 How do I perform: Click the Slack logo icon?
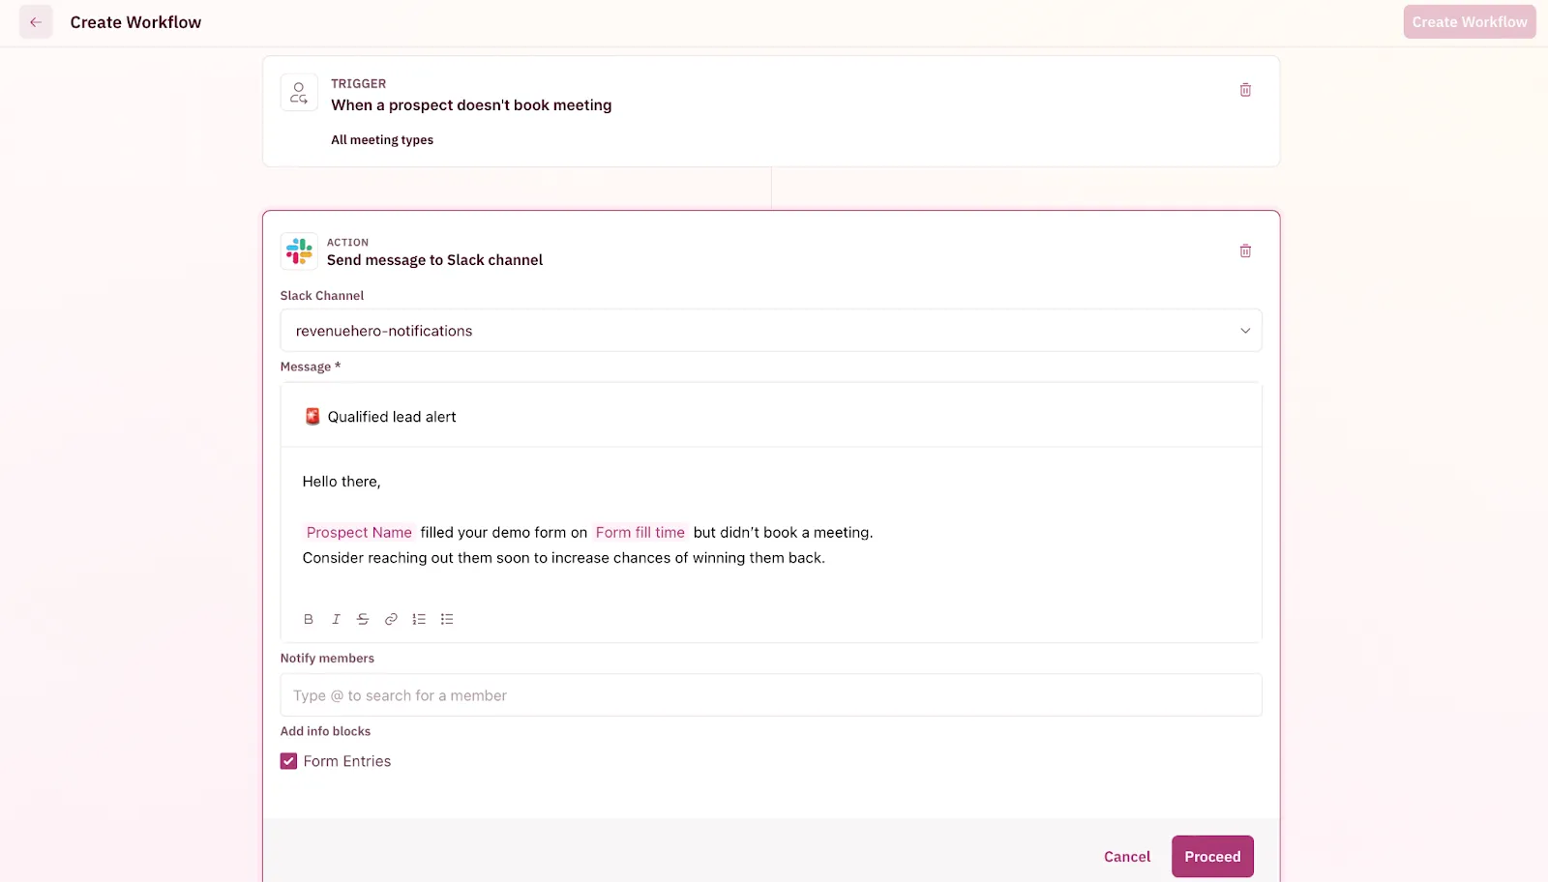pos(299,251)
